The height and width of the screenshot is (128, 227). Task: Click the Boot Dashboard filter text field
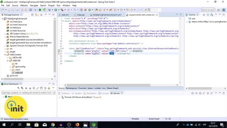pos(28,92)
